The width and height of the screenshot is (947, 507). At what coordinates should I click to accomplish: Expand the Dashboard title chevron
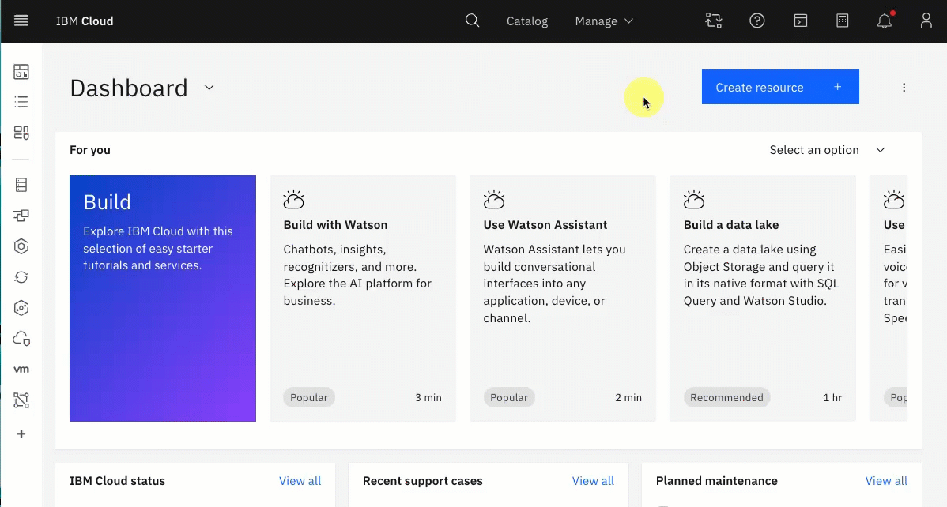point(209,88)
